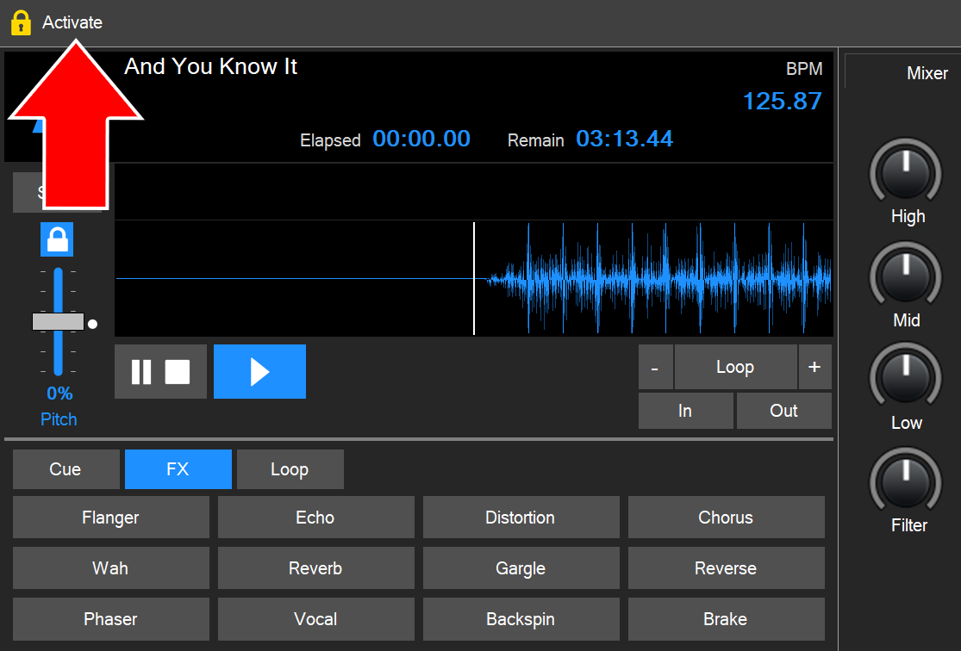Toggle the Wah effect
961x651 pixels.
[111, 568]
